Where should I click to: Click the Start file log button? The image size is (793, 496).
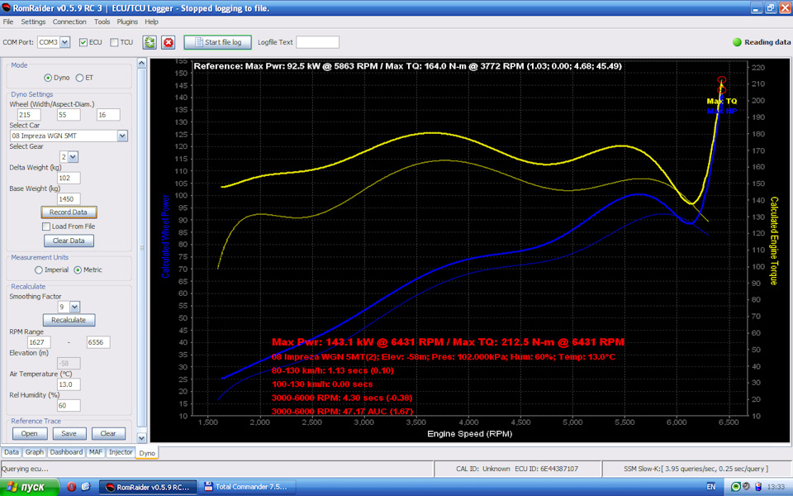tap(217, 42)
